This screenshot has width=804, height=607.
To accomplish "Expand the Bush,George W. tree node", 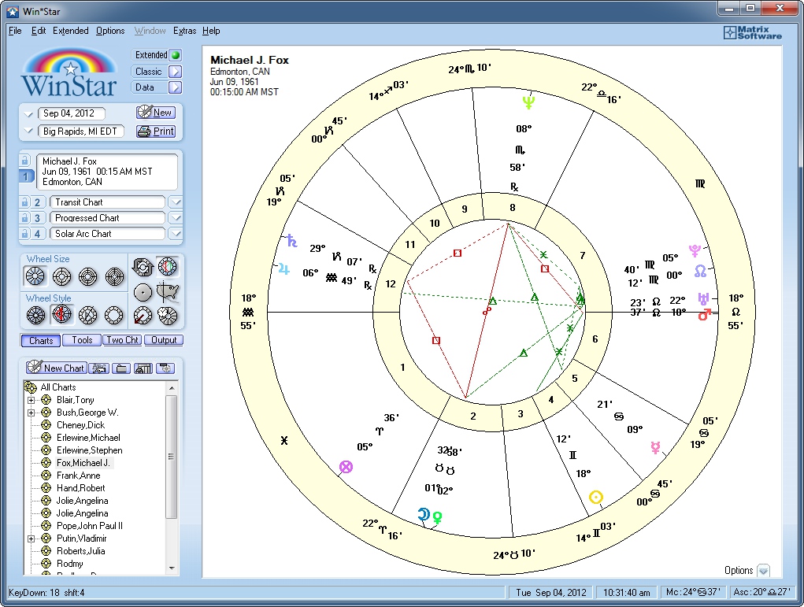I will pyautogui.click(x=31, y=413).
